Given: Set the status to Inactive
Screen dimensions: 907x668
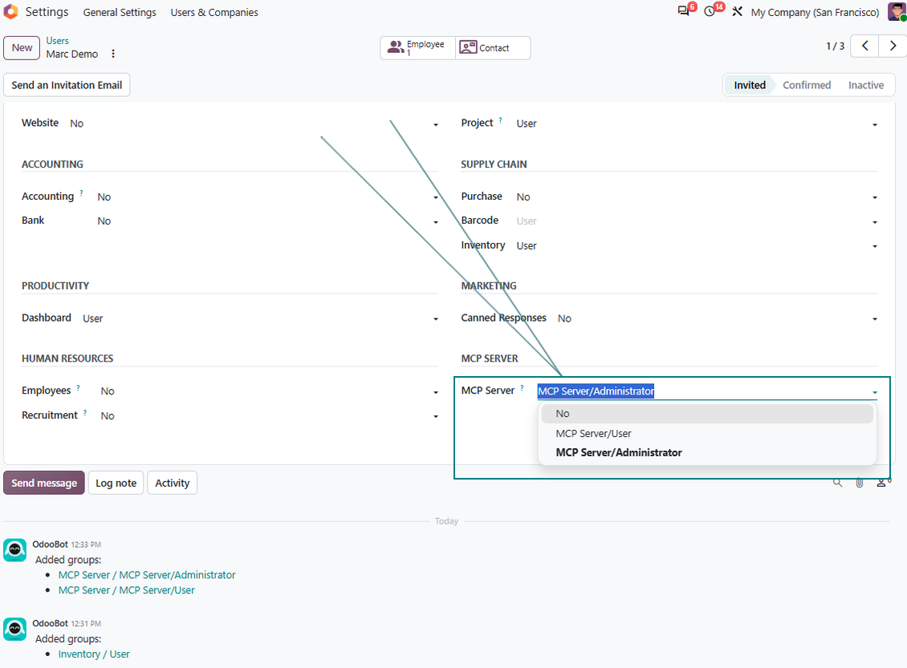Looking at the screenshot, I should 865,85.
